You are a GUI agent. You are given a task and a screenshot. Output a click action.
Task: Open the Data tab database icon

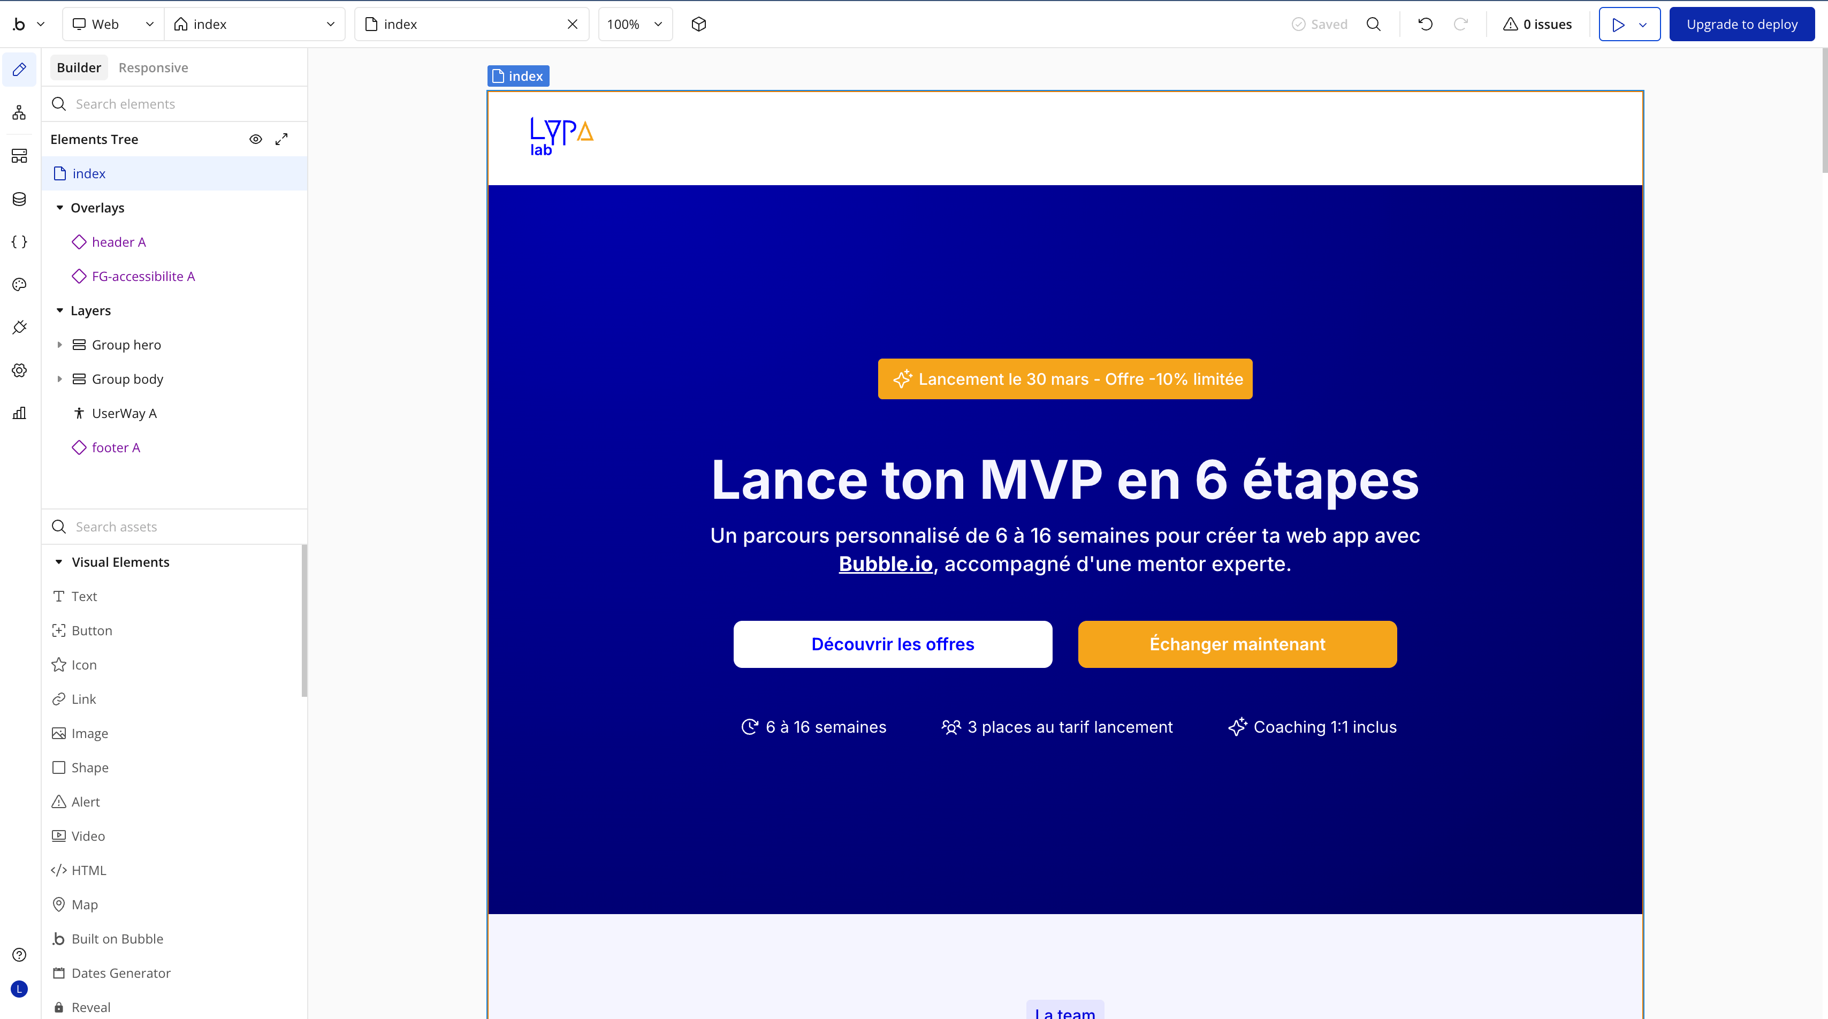pos(19,200)
